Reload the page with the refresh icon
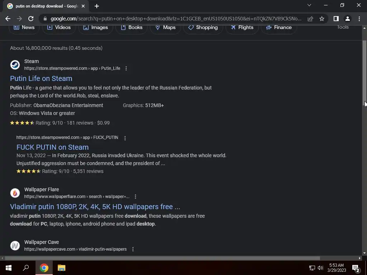The width and height of the screenshot is (367, 275). click(x=31, y=19)
